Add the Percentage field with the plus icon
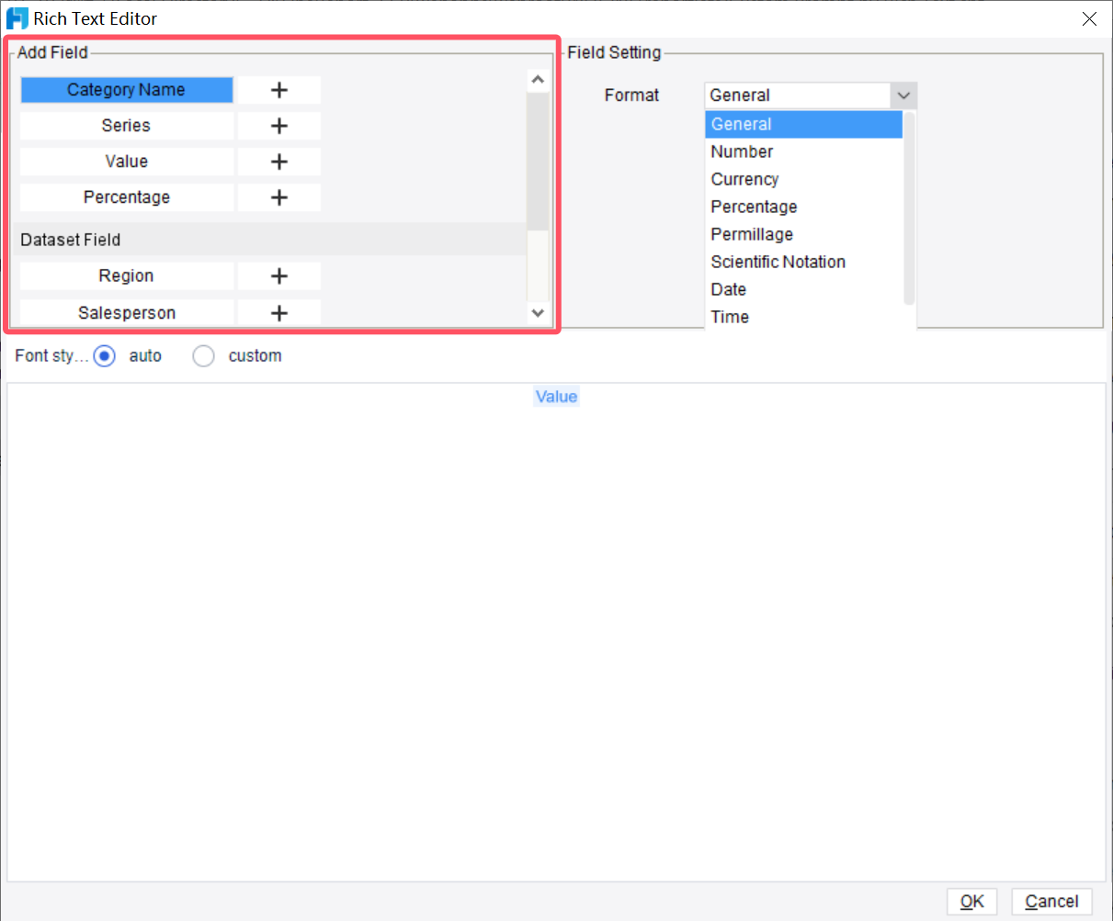 [x=278, y=197]
